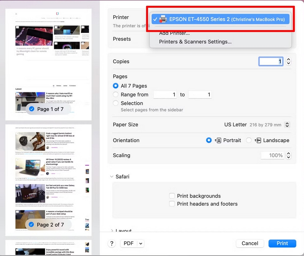The image size is (304, 256).
Task: Select Landscape orientation radio button
Action: [249, 140]
